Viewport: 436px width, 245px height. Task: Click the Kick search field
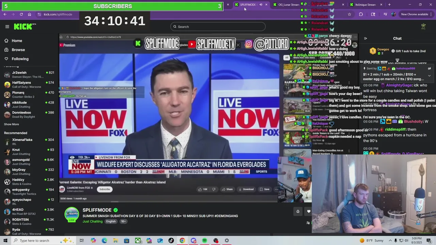tap(218, 27)
